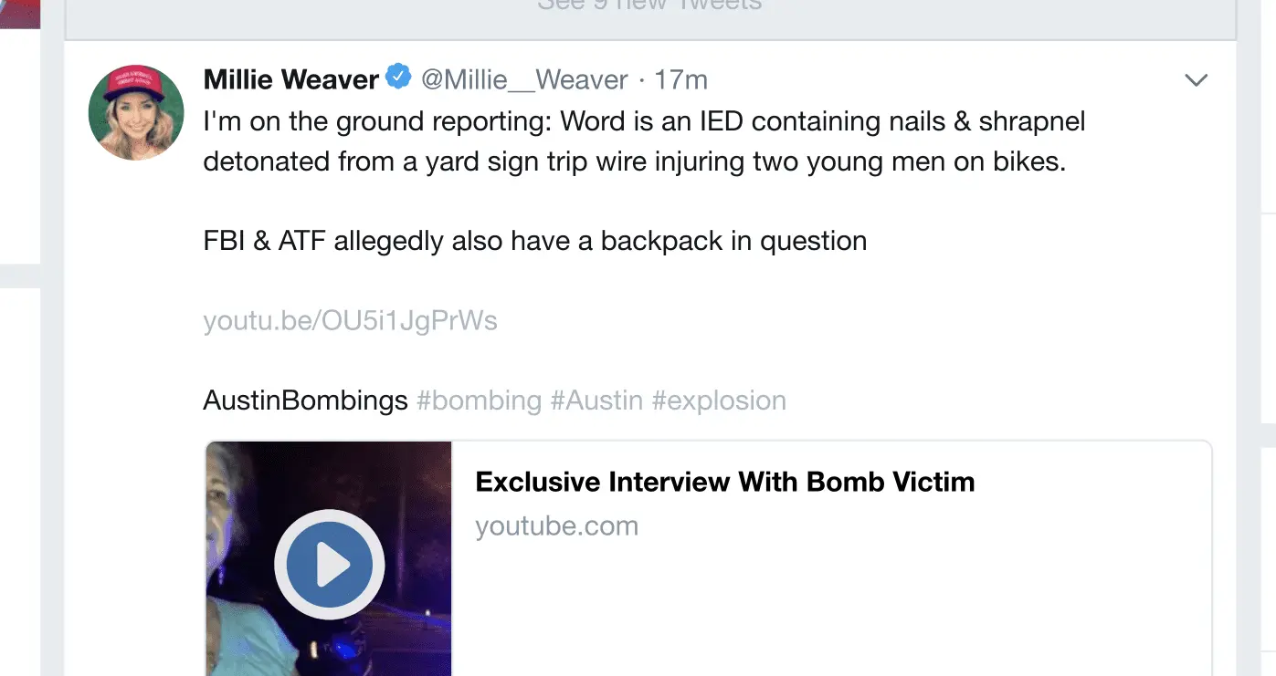Click the red image at the top-left edge
The width and height of the screenshot is (1276, 676).
coord(20,13)
